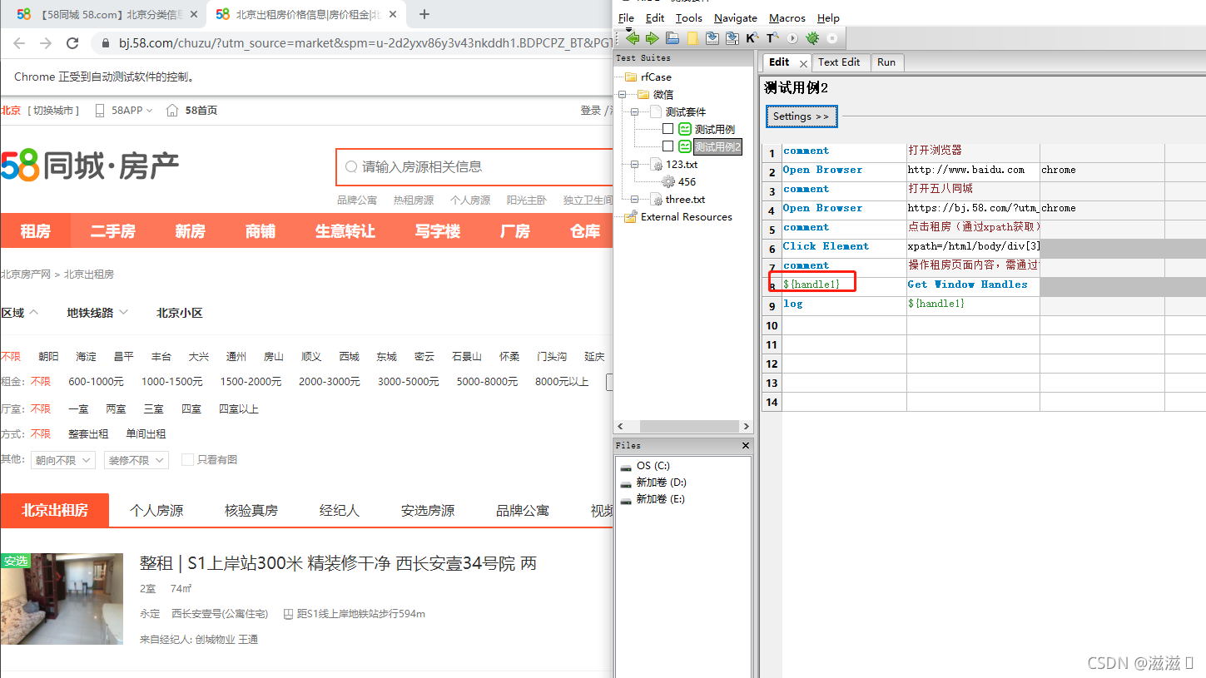Enable the 只看有图 checkbox
1206x678 pixels.
click(187, 460)
